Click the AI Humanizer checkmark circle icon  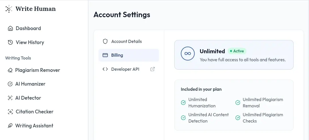click(10, 84)
